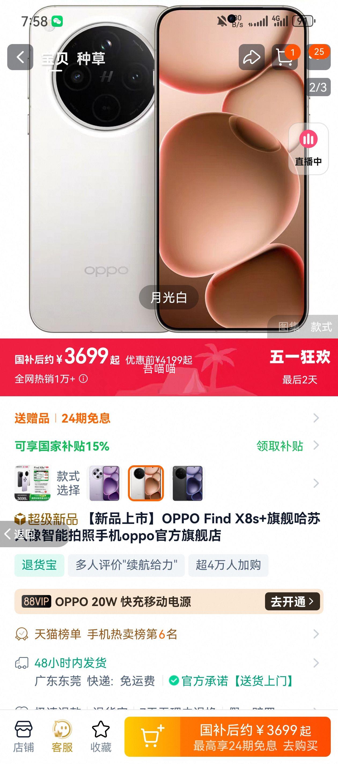The image size is (338, 764).
Task: Switch to the 款式 gallery tab
Action: 321,327
